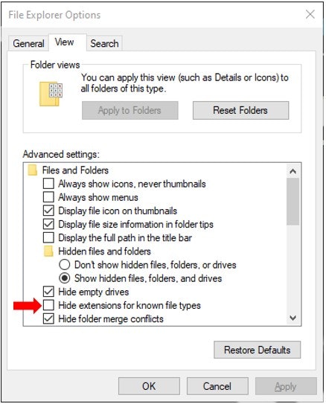Uncheck Hide folder merge conflicts
Screen dimensions: 326x404
pyautogui.click(x=48, y=318)
